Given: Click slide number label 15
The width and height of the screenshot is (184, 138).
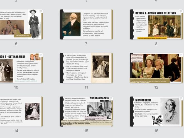Looking at the screenshot, I should (x=86, y=131).
